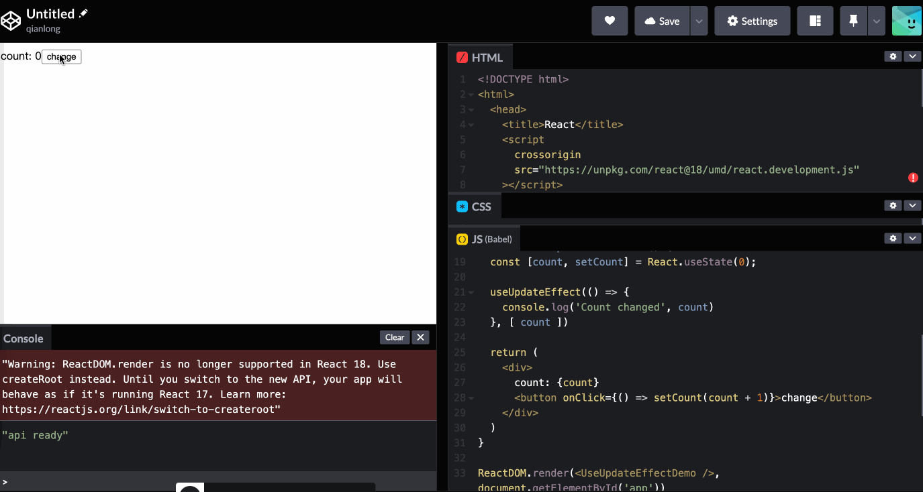Close the Console panel with X
The image size is (923, 492).
tap(420, 337)
